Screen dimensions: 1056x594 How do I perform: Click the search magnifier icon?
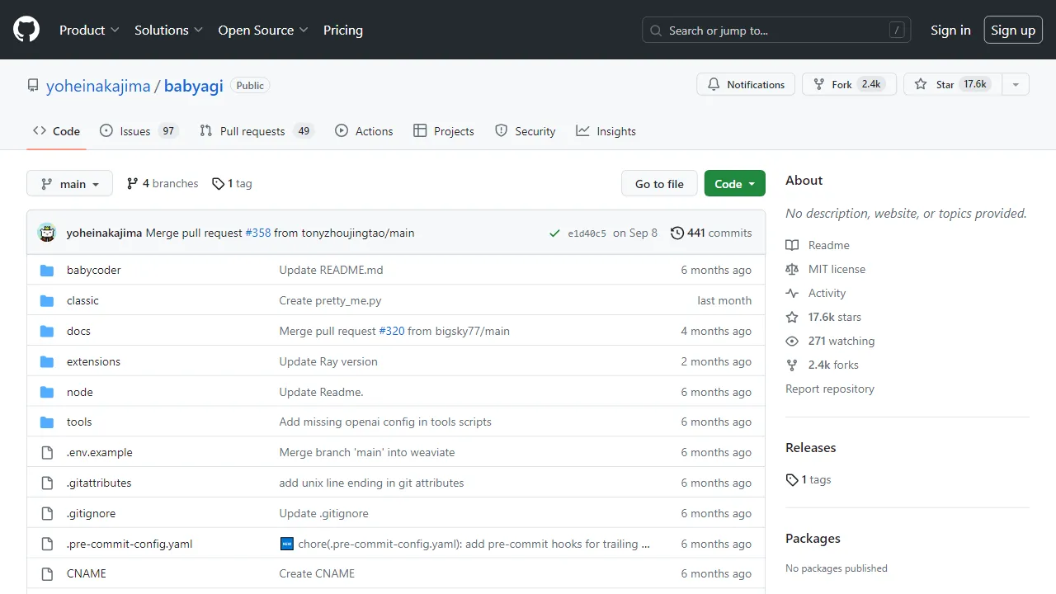click(656, 31)
